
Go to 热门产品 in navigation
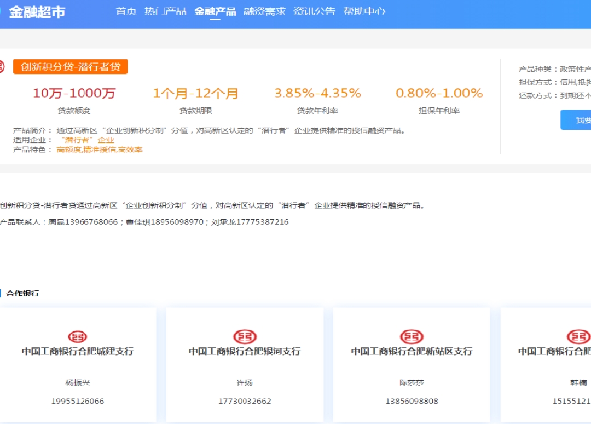[x=165, y=12]
